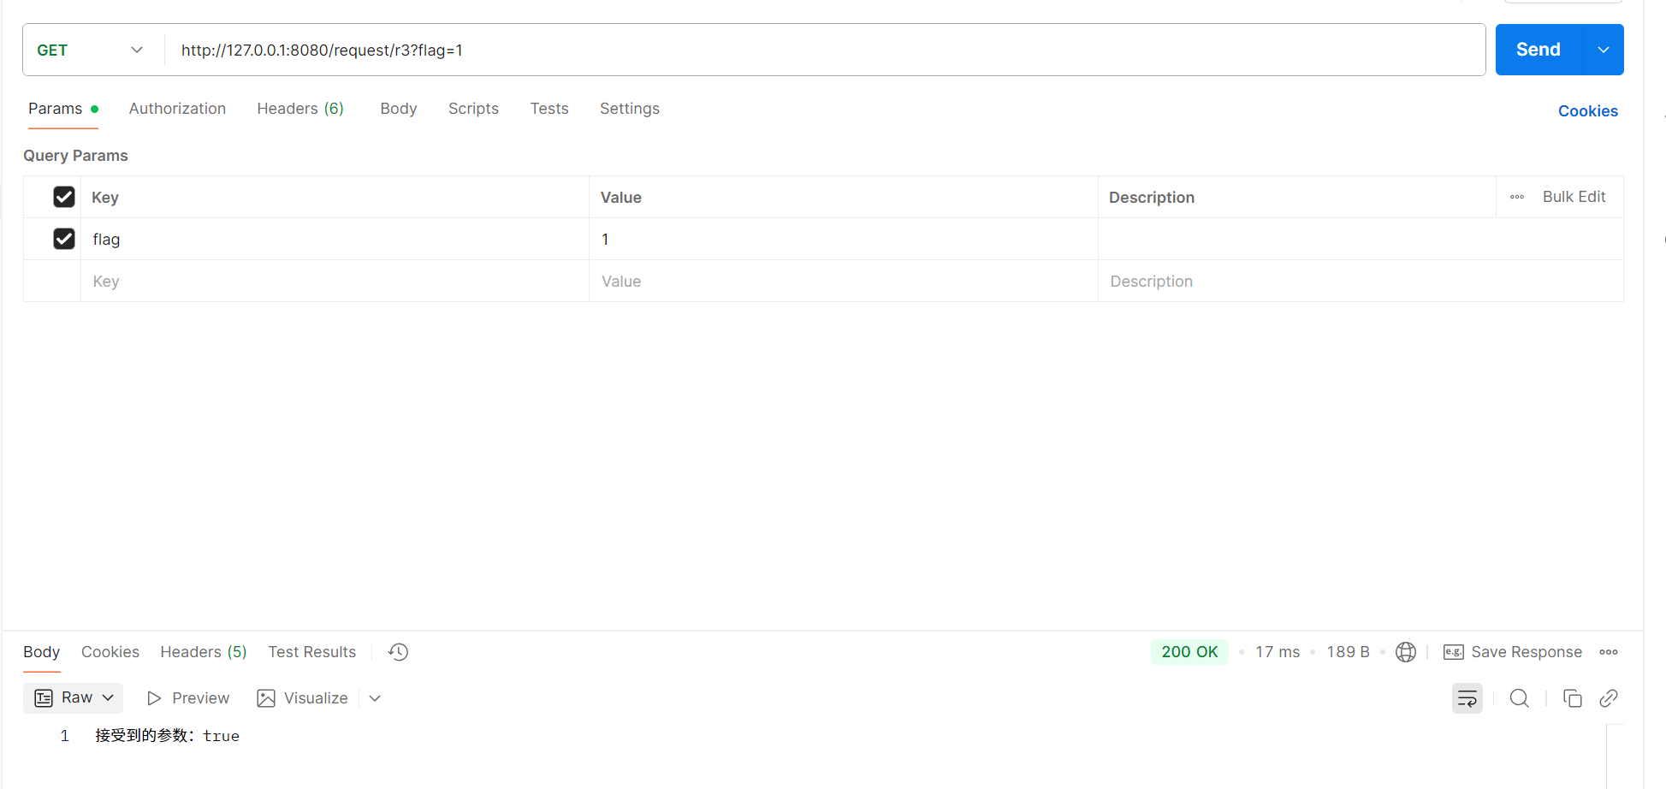Open the Tests tab
1666x789 pixels.
(549, 109)
